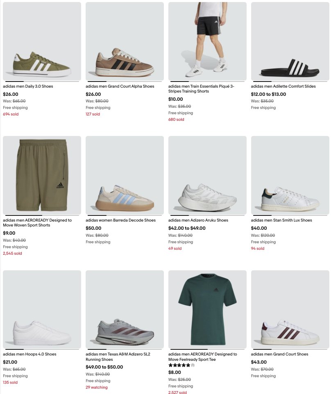Open the green Feelready Sport Tee image
The height and width of the screenshot is (394, 331).
pyautogui.click(x=207, y=309)
